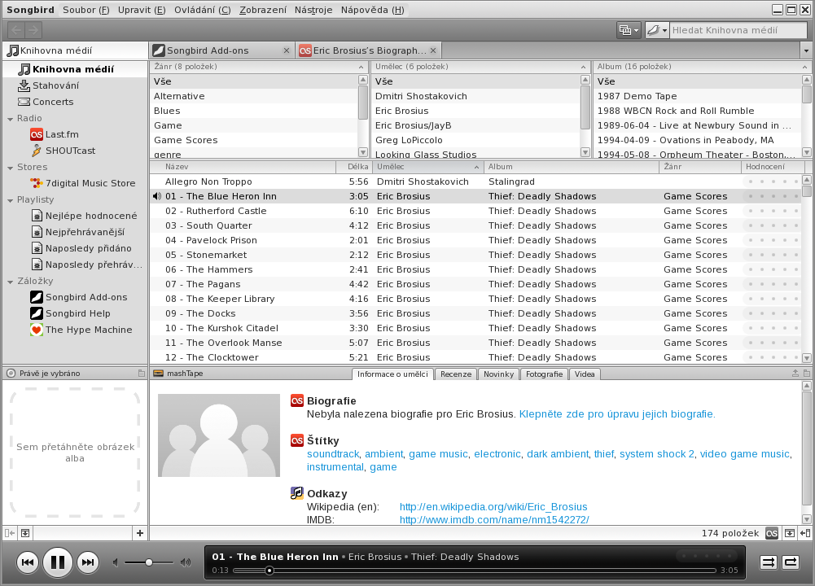Skip to the previous track
Screen dimensions: 815x586
point(28,562)
